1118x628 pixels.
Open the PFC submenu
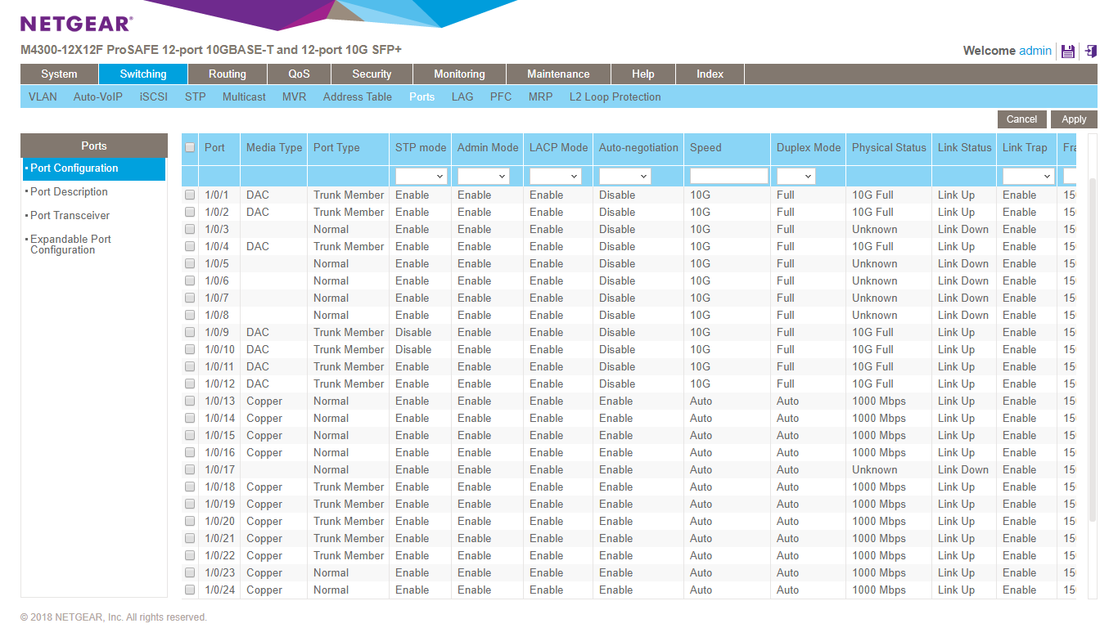(501, 96)
